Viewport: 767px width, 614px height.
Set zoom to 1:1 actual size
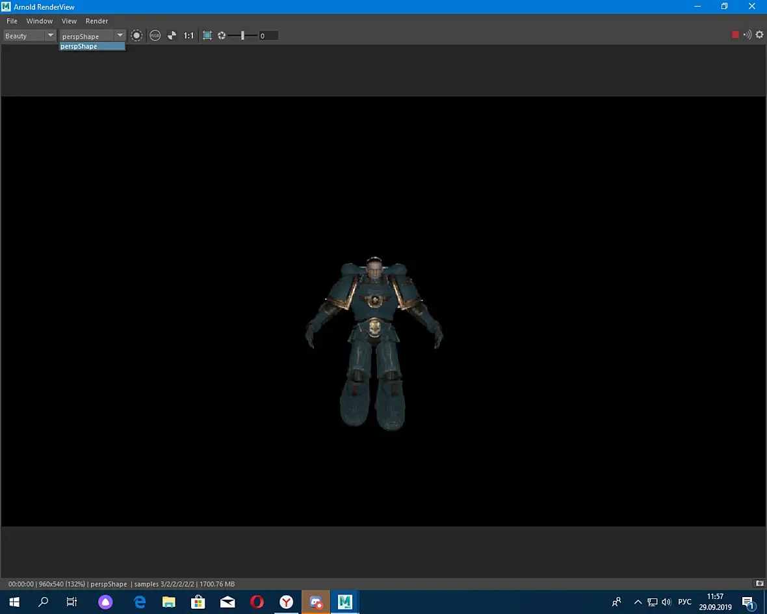pyautogui.click(x=188, y=36)
